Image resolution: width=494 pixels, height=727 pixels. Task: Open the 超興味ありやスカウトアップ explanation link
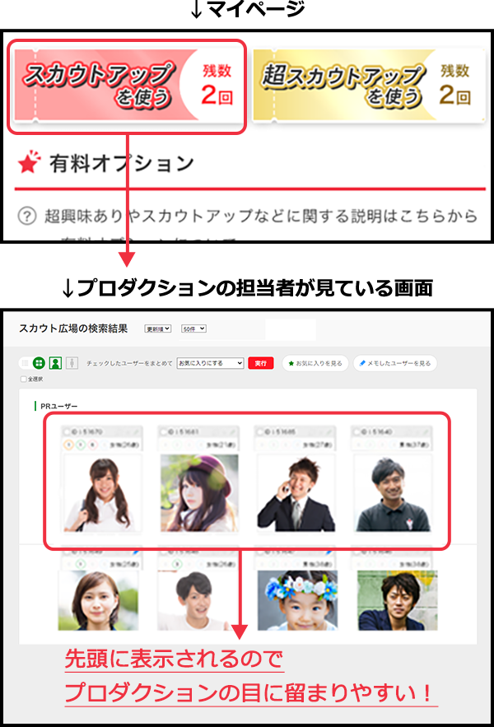(261, 216)
